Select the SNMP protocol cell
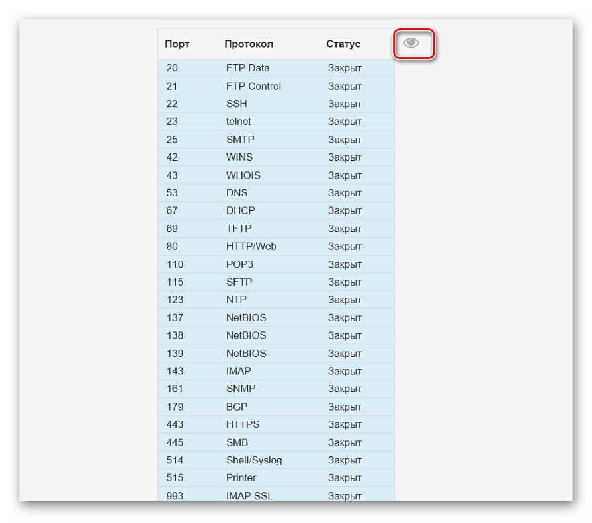592x523 pixels. [x=241, y=388]
